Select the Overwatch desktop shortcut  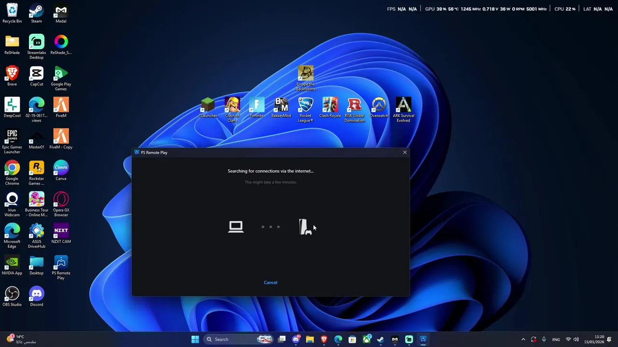[379, 108]
